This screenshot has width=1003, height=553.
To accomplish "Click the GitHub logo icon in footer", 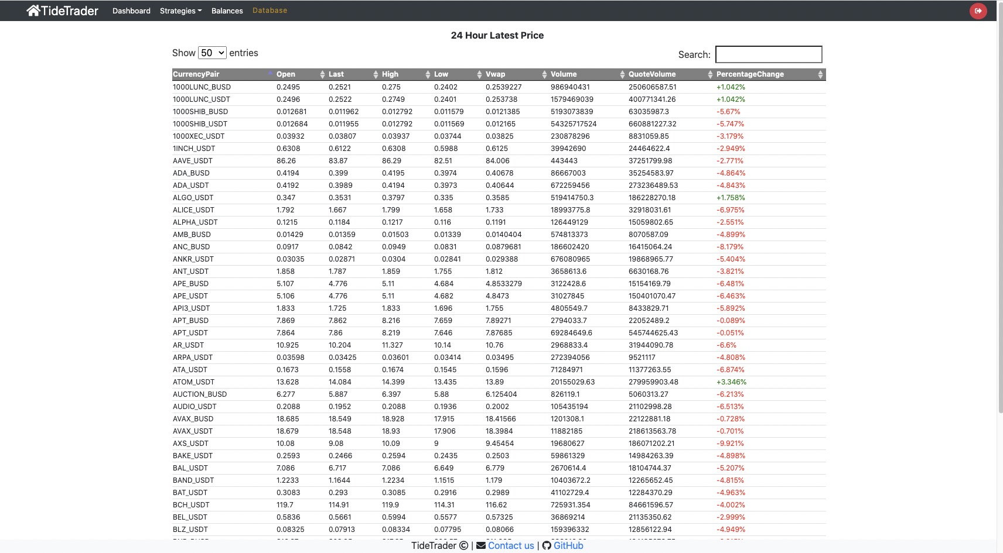I will 547,546.
